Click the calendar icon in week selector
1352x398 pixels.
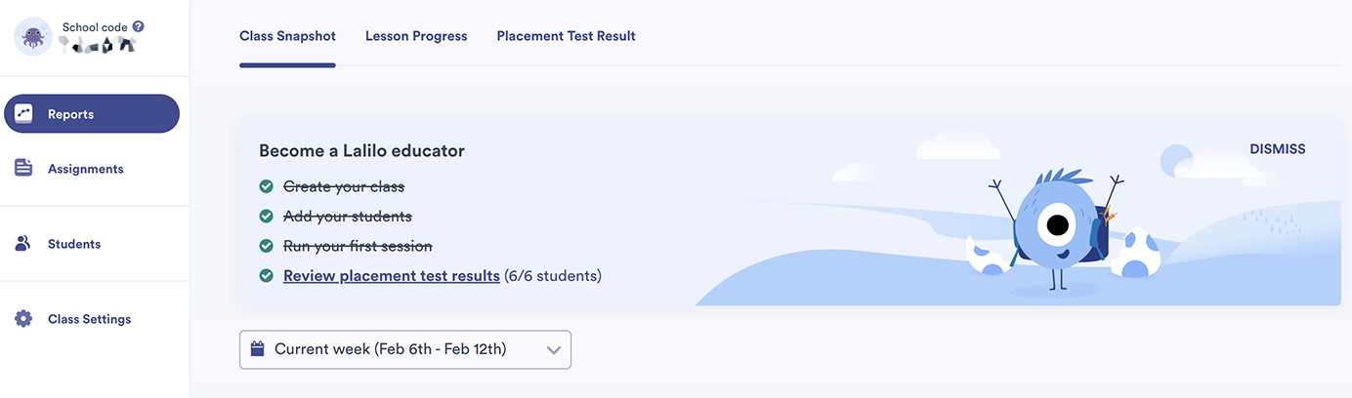tap(258, 348)
